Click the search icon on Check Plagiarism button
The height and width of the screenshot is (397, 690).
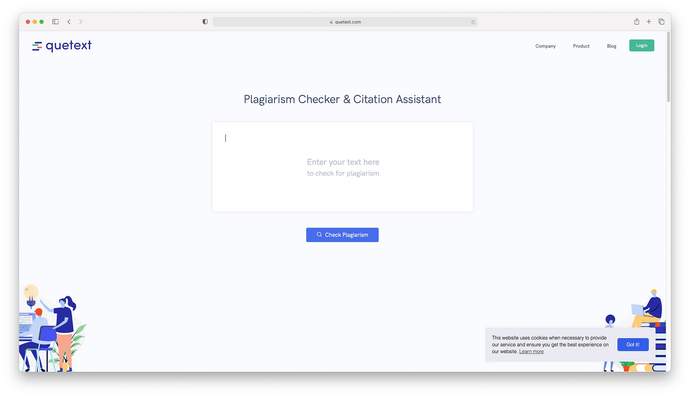319,235
